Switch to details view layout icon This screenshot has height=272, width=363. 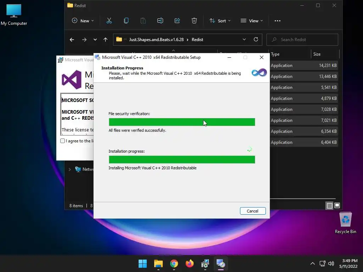tap(329, 205)
